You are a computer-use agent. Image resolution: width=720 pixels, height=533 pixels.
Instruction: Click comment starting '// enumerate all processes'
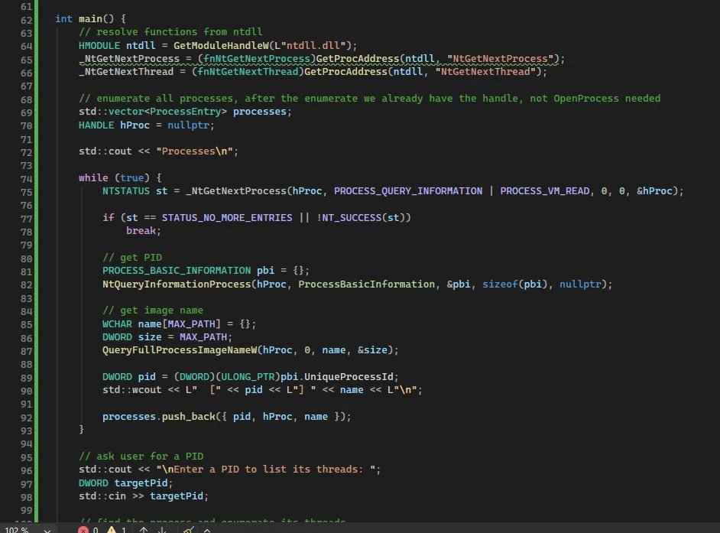370,99
